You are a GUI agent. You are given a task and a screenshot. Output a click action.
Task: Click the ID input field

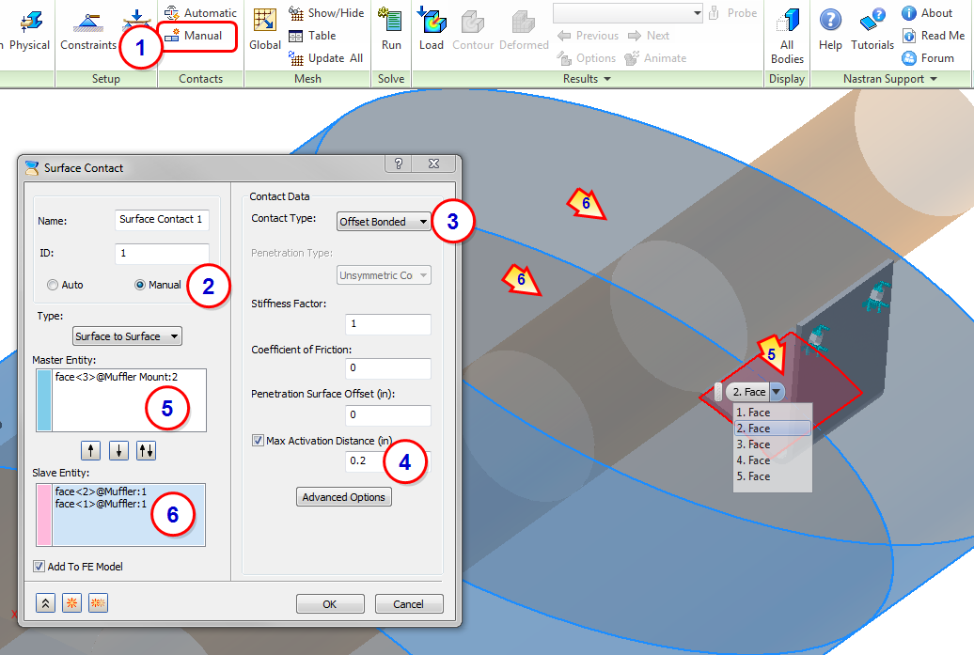pos(162,253)
